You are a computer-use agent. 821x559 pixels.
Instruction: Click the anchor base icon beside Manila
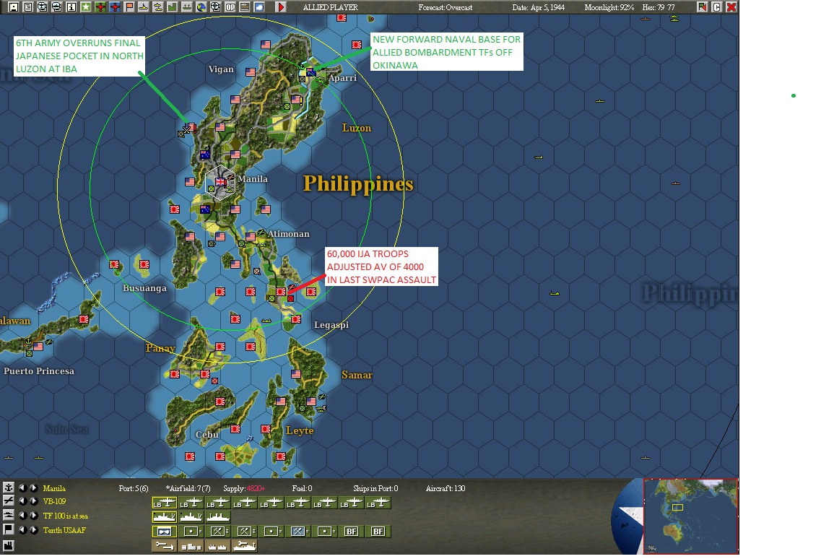[9, 487]
